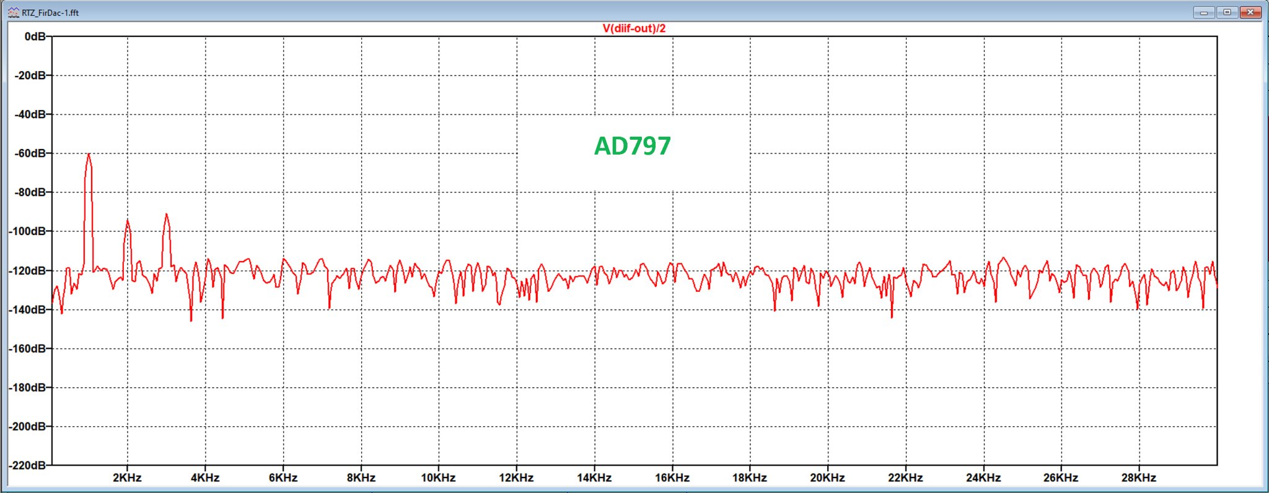Click the 12KHz horizontal axis label

pyautogui.click(x=517, y=478)
